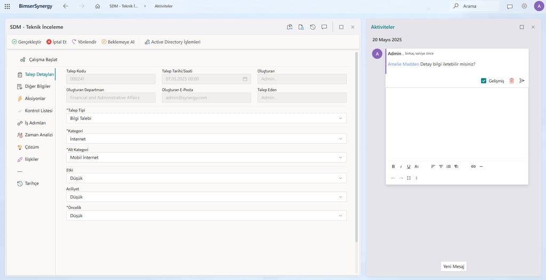546x280 pixels.
Task: Open the chat icon in top bar
Action: click(510, 6)
